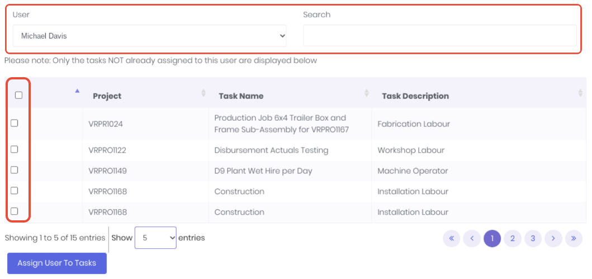Tick the select-all checkbox in table header
592x279 pixels.
(x=18, y=95)
